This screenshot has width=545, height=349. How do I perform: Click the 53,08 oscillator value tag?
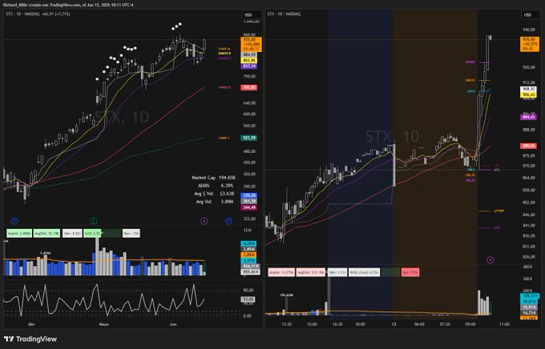[x=248, y=299]
